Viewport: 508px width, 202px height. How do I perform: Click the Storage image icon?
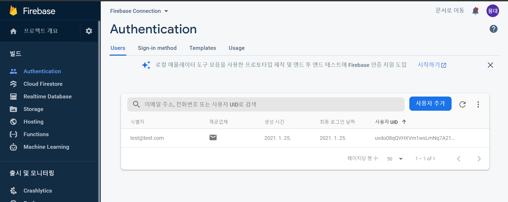(13, 109)
